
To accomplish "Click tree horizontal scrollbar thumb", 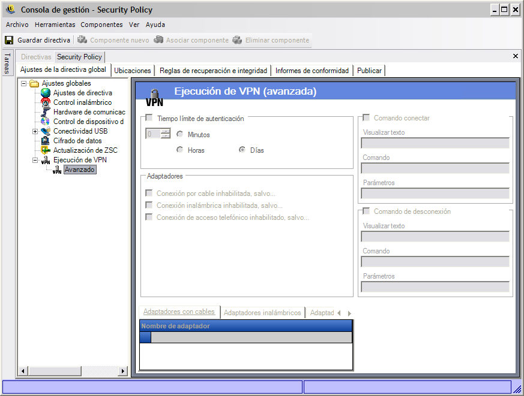I will tap(55, 371).
